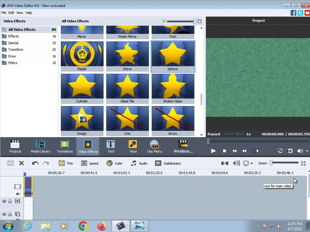Toggle video effects track visibility eye
The width and height of the screenshot is (310, 232).
click(x=4, y=201)
